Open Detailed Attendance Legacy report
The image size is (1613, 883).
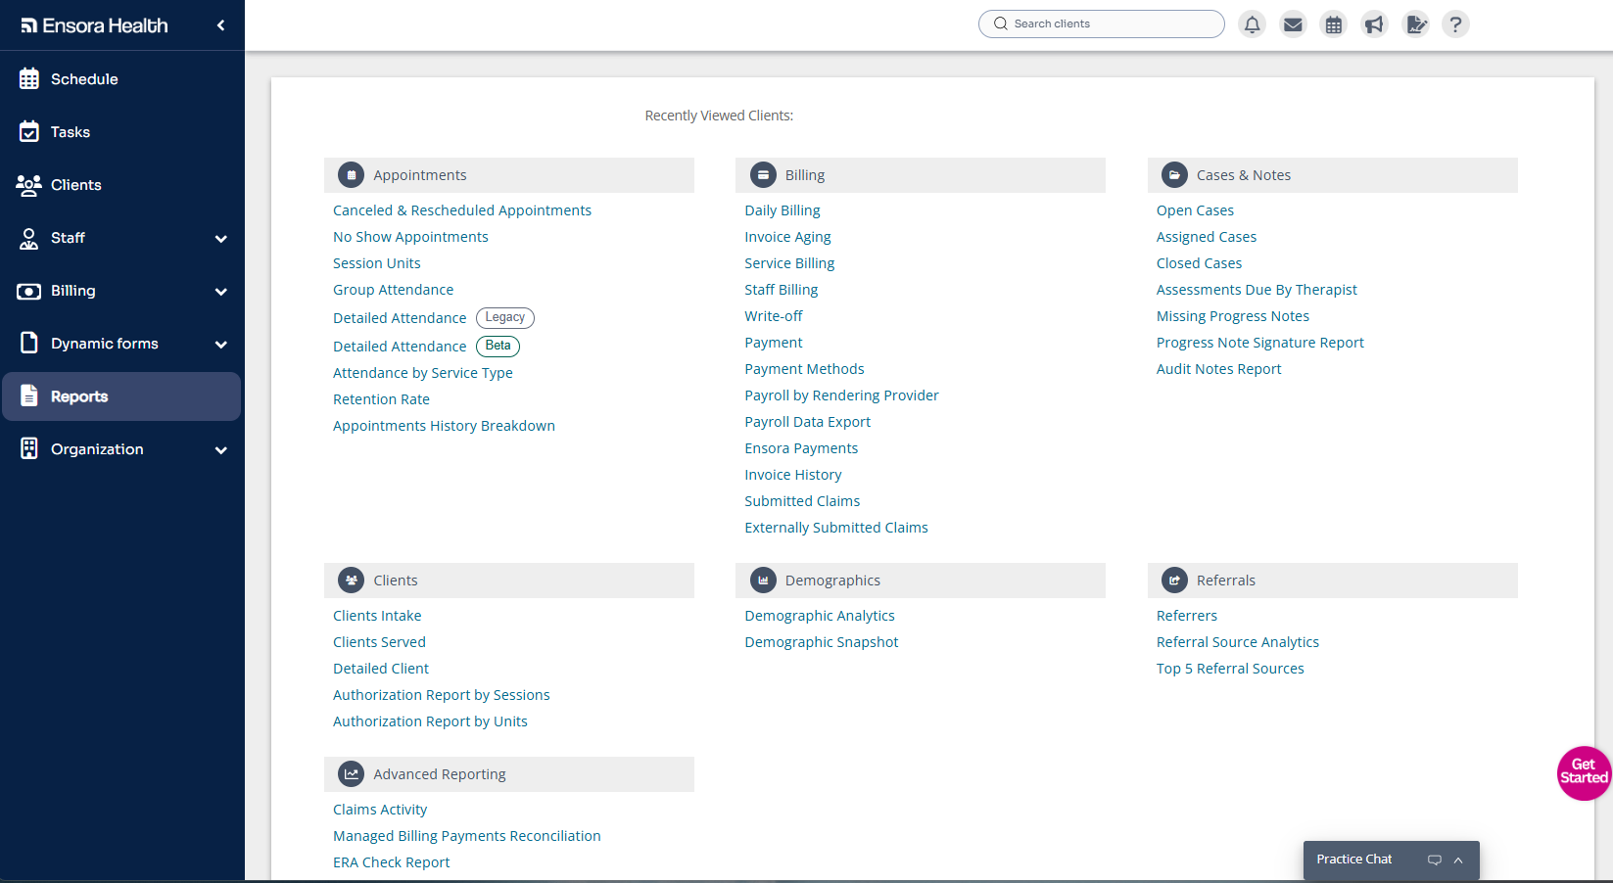click(400, 318)
